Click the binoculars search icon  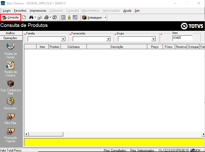click(x=31, y=17)
